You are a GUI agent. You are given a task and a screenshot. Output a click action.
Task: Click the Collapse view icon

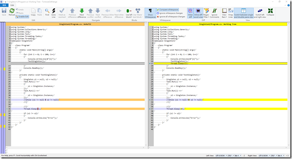tap(270, 12)
